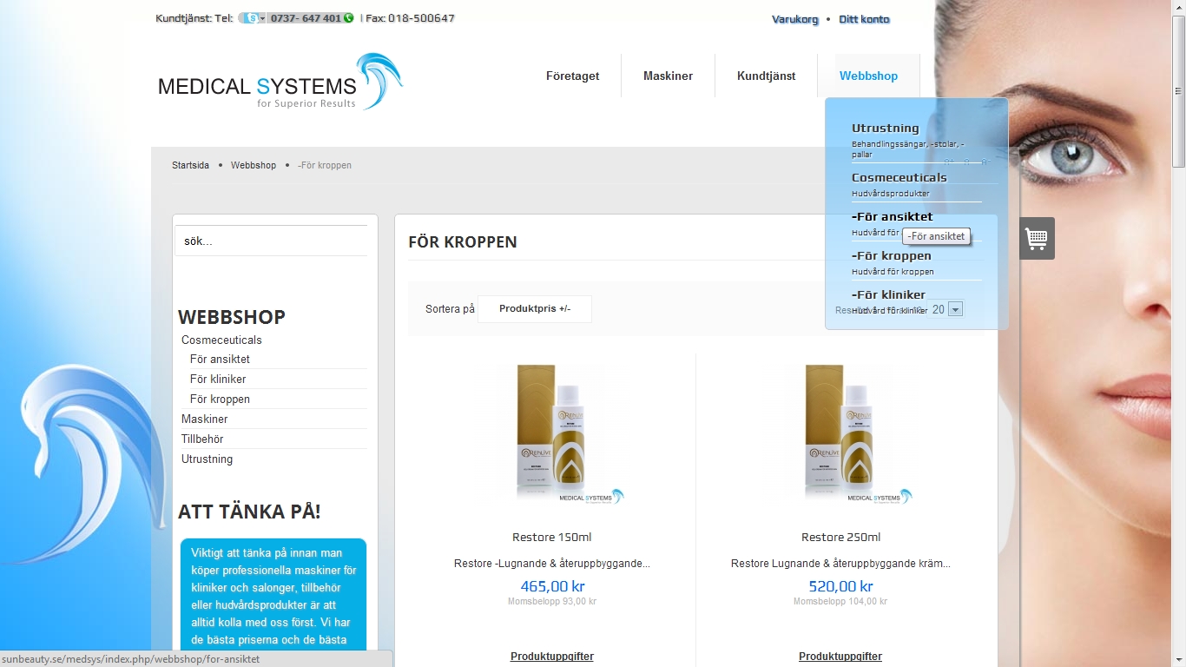Open the Restore 250ml product title
Screen dimensions: 1186x667
pyautogui.click(x=840, y=537)
